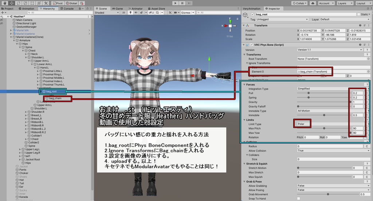Open scene component tools icon
This screenshot has width=373, height=201.
170,13
